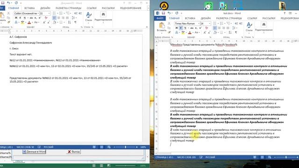
Task: Expand Редактирование menu in left Word window
Action: coord(103,18)
